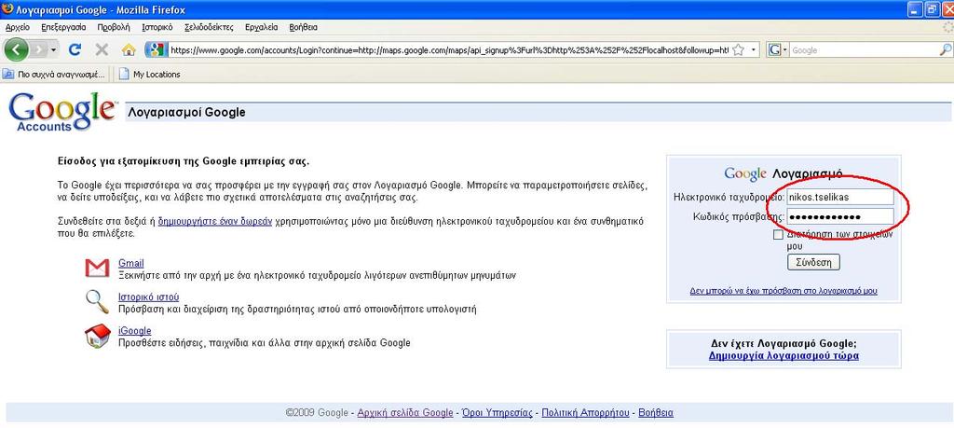
Task: Click the Web History magnifier icon
Action: (97, 301)
